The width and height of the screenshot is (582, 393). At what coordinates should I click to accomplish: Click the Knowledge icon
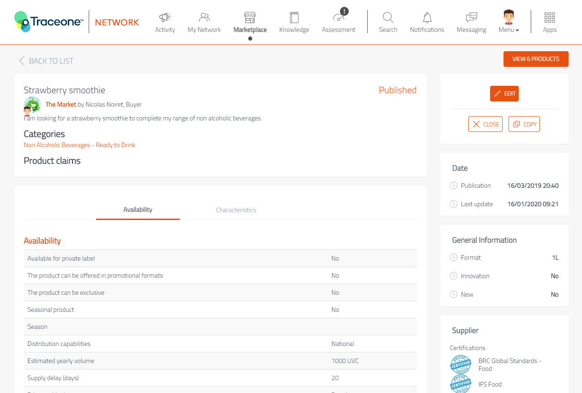point(294,22)
